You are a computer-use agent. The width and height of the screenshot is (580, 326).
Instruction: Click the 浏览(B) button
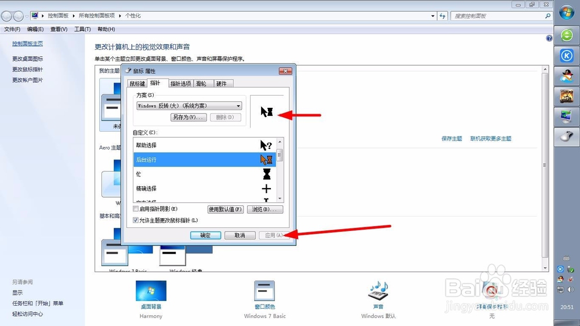click(x=265, y=209)
